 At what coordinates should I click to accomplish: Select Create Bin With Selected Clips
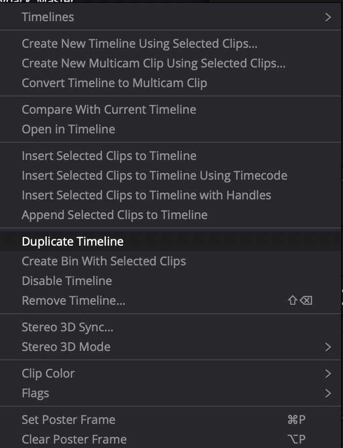pyautogui.click(x=171, y=261)
